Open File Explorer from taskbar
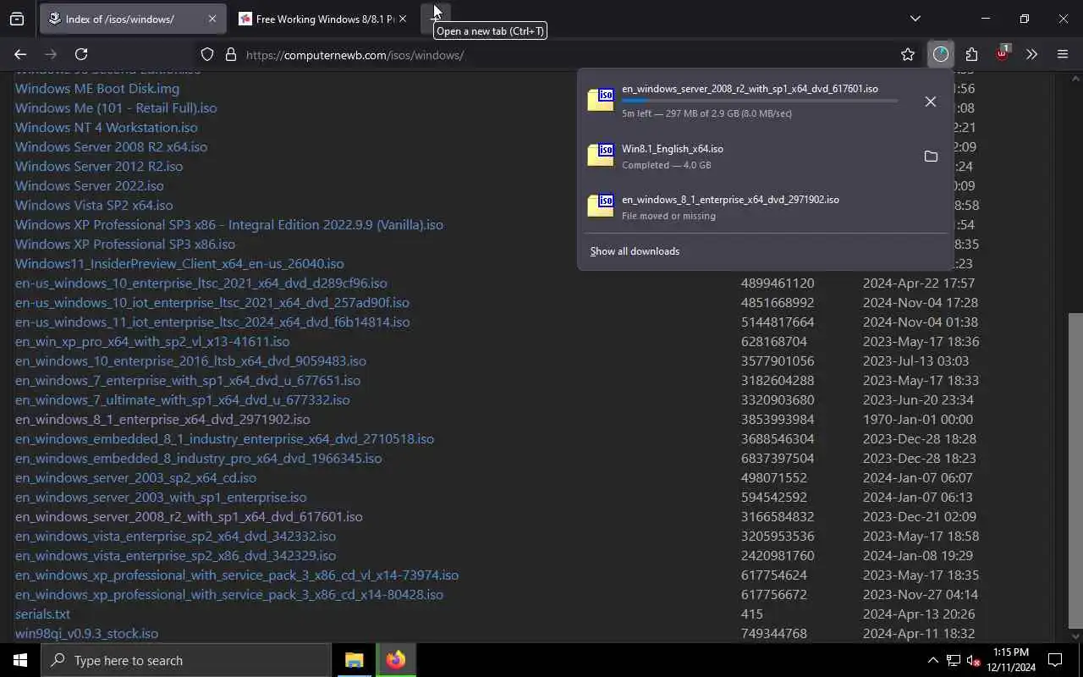Screen dimensions: 1083x677 coord(354,660)
